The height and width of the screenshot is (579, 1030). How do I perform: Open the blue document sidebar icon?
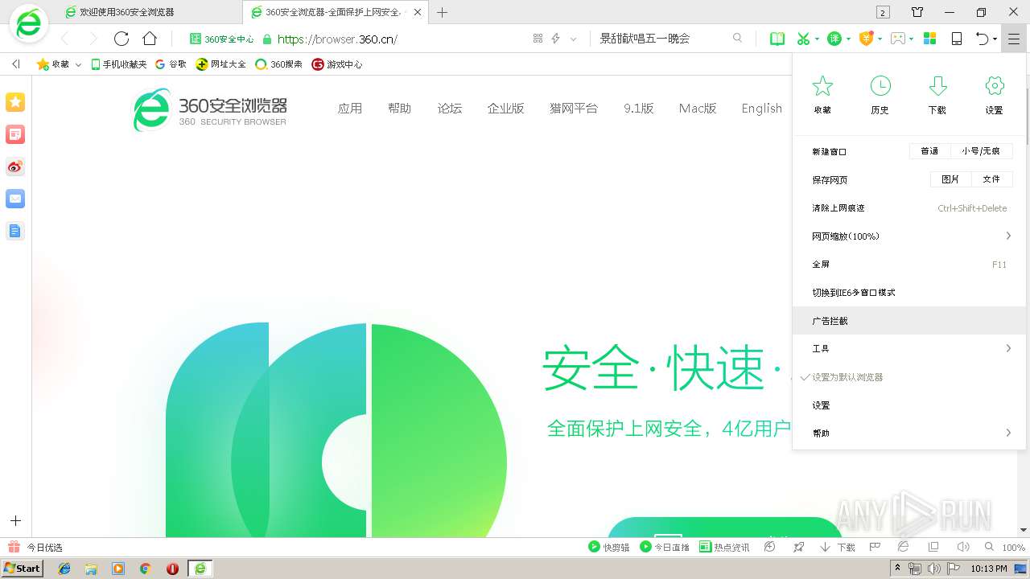(15, 231)
